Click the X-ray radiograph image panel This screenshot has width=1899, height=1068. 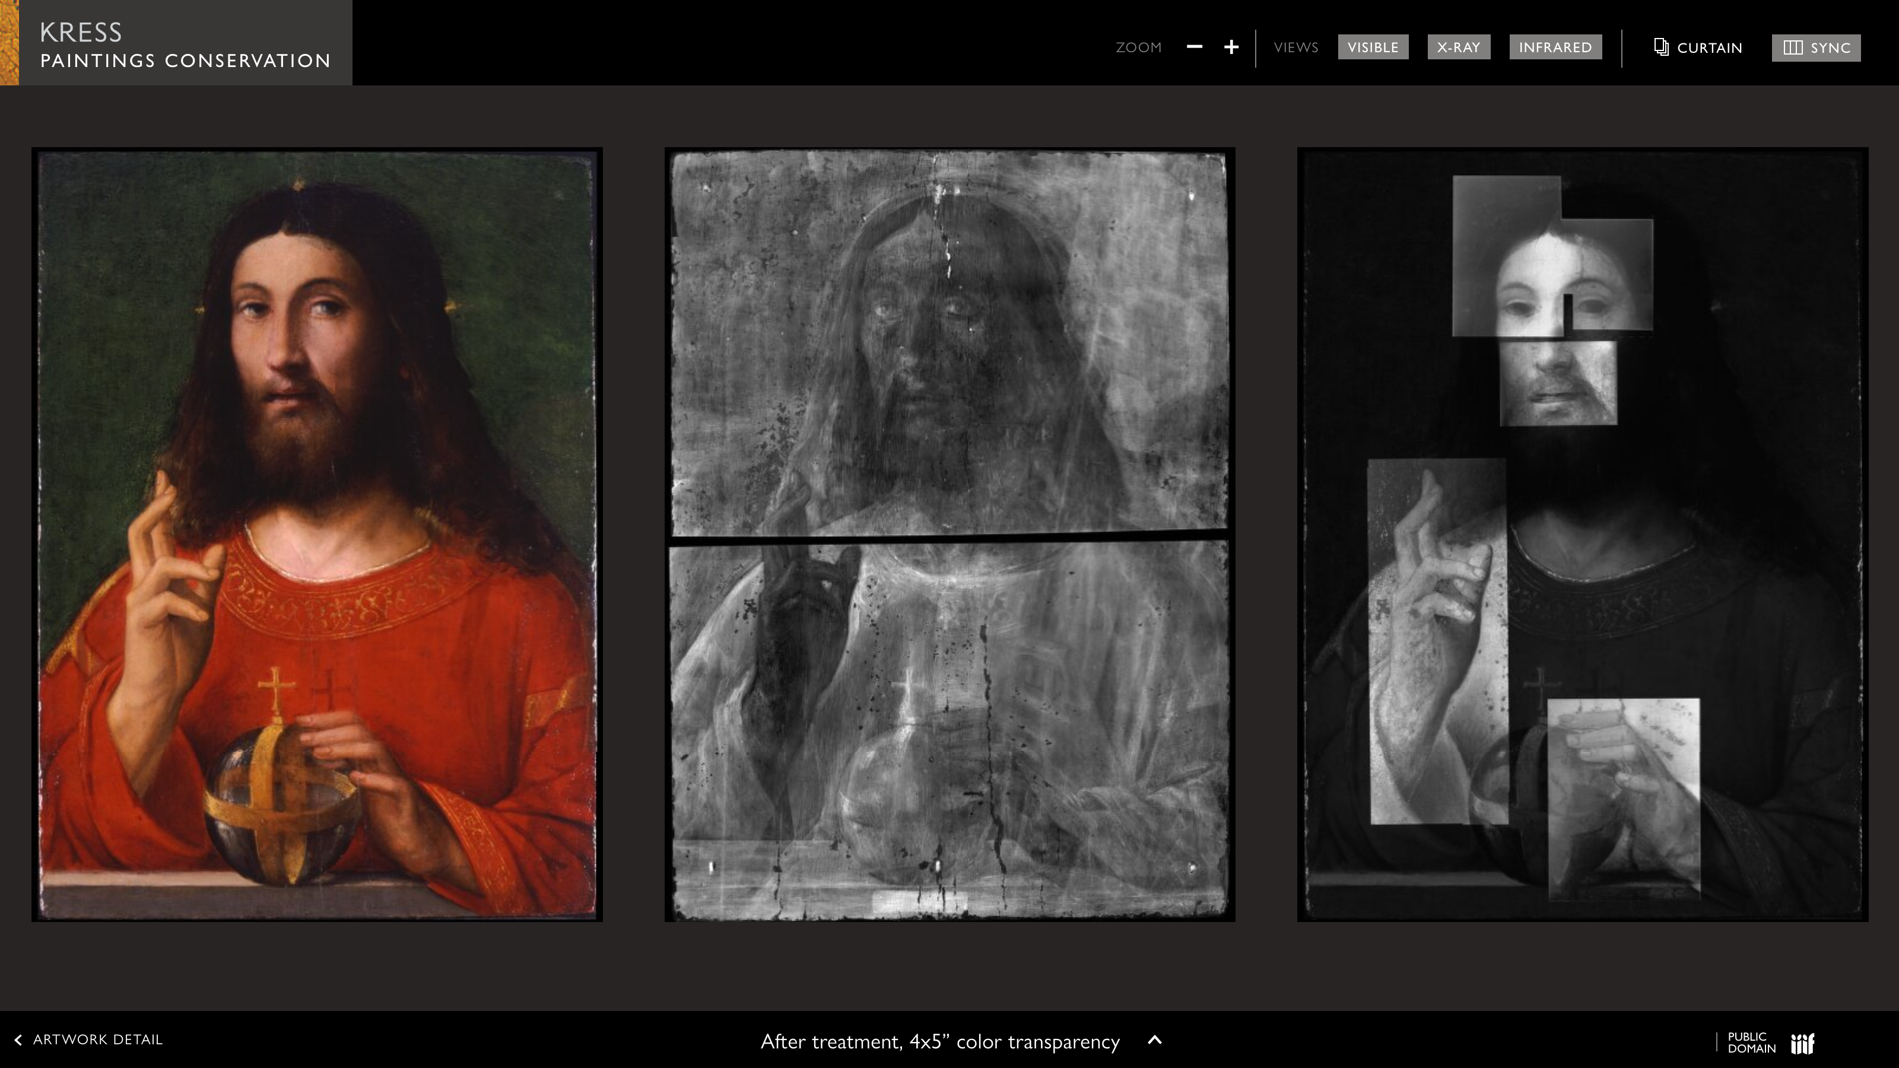949,535
